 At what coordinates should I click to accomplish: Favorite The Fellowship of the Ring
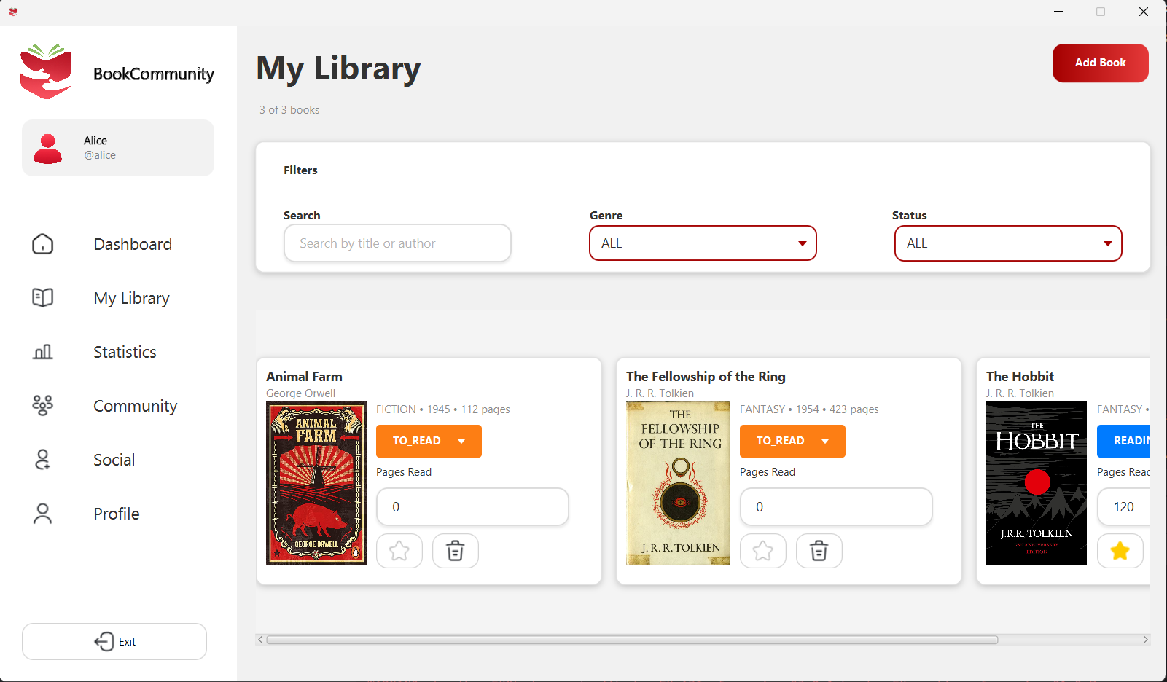point(763,551)
